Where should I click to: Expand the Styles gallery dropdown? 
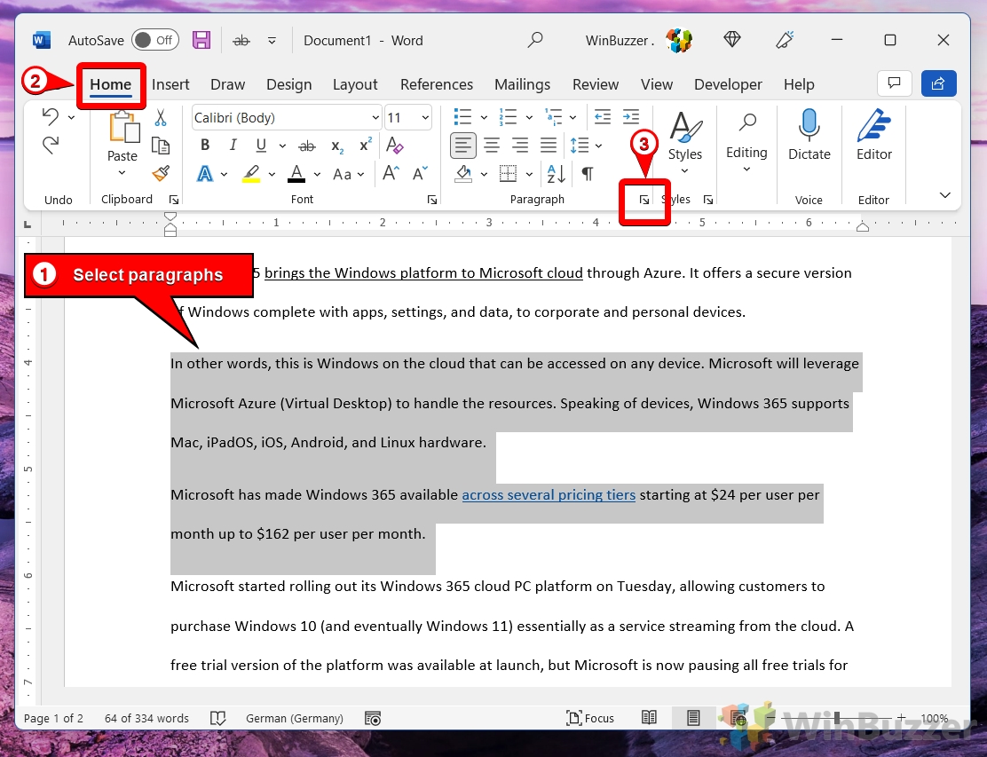[685, 171]
